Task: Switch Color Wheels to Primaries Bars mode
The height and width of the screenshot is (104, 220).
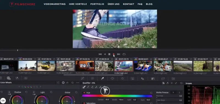Action: (x=67, y=83)
